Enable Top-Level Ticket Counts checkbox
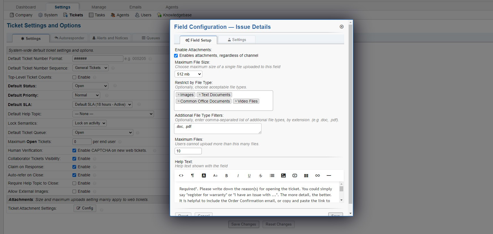The image size is (493, 234). click(x=74, y=77)
